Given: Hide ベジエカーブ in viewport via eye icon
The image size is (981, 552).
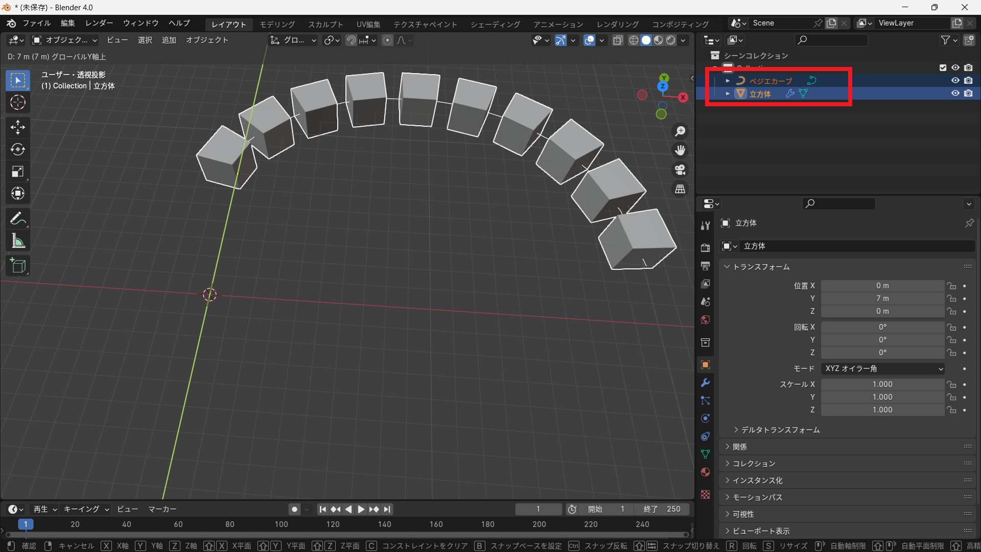Looking at the screenshot, I should coord(955,80).
